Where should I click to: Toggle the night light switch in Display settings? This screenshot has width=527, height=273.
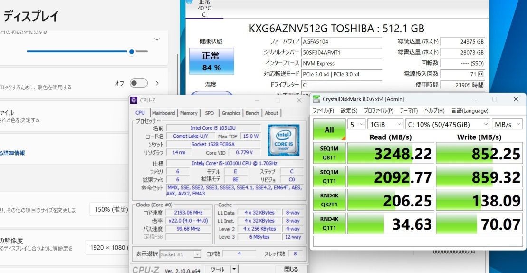click(x=139, y=83)
